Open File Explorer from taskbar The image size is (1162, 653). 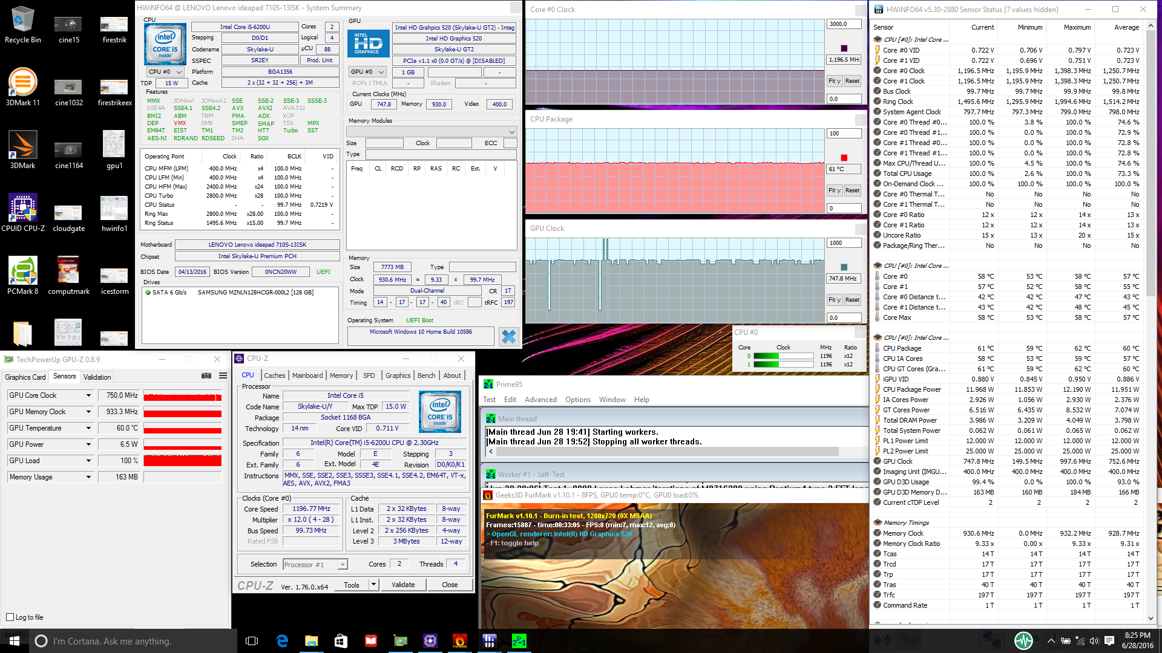(x=312, y=641)
